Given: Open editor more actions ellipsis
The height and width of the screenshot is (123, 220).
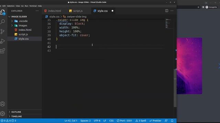Looking at the screenshot, I should pyautogui.click(x=172, y=11).
